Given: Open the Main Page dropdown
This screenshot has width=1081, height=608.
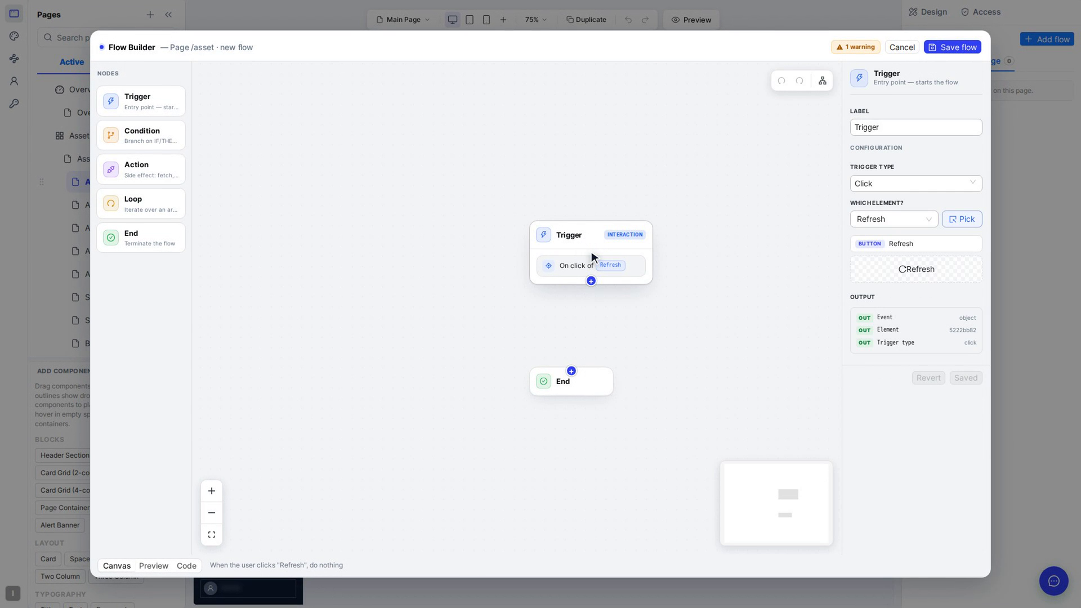Looking at the screenshot, I should tap(403, 20).
